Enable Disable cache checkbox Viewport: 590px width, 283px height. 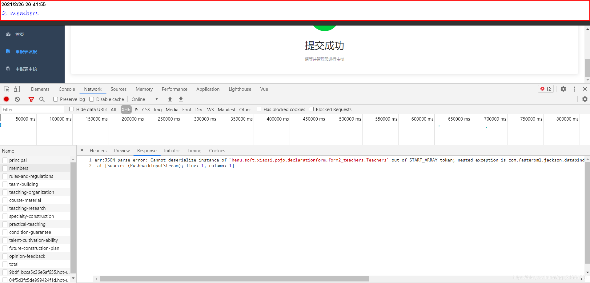[x=92, y=99]
